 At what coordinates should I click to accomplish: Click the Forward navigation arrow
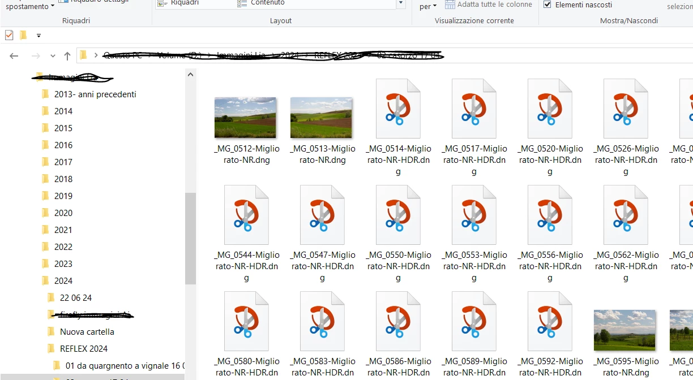click(x=36, y=55)
